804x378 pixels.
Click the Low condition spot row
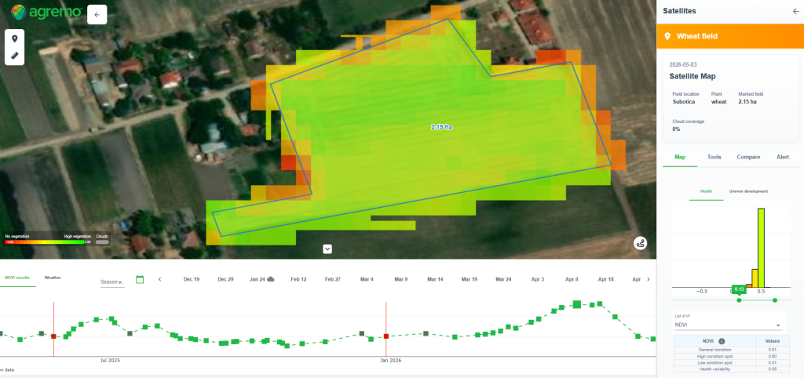[x=732, y=362]
